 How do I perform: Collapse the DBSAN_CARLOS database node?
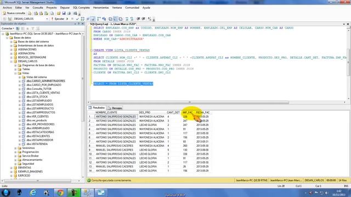point(11,61)
